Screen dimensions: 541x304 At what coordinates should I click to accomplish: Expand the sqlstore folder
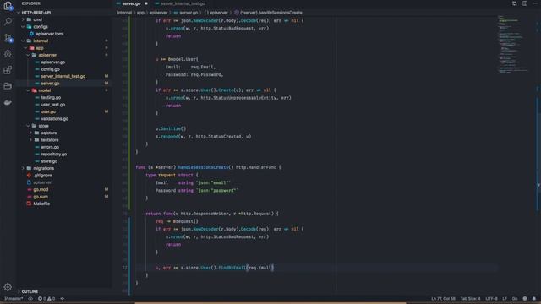pos(49,133)
